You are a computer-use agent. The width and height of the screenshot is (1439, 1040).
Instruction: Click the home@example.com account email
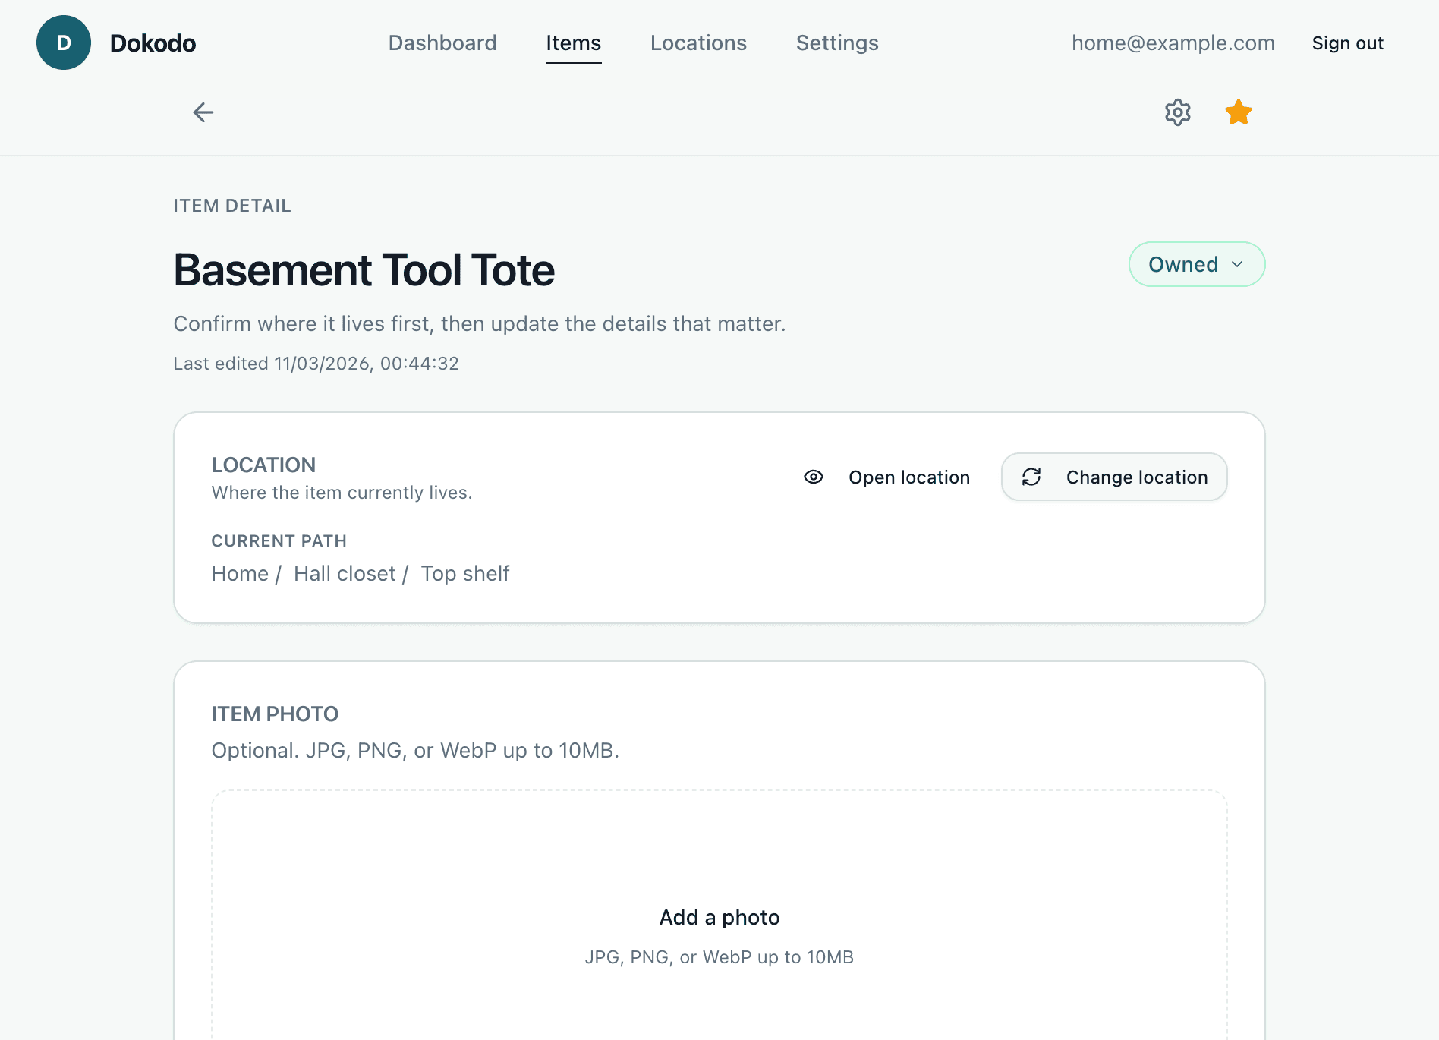(x=1173, y=43)
